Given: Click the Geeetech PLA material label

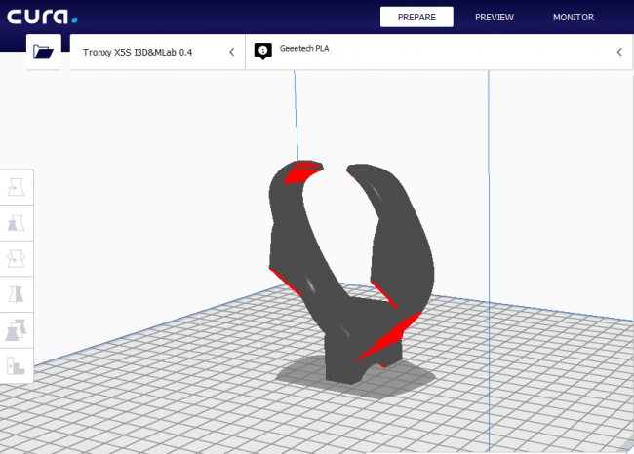Looking at the screenshot, I should (307, 48).
